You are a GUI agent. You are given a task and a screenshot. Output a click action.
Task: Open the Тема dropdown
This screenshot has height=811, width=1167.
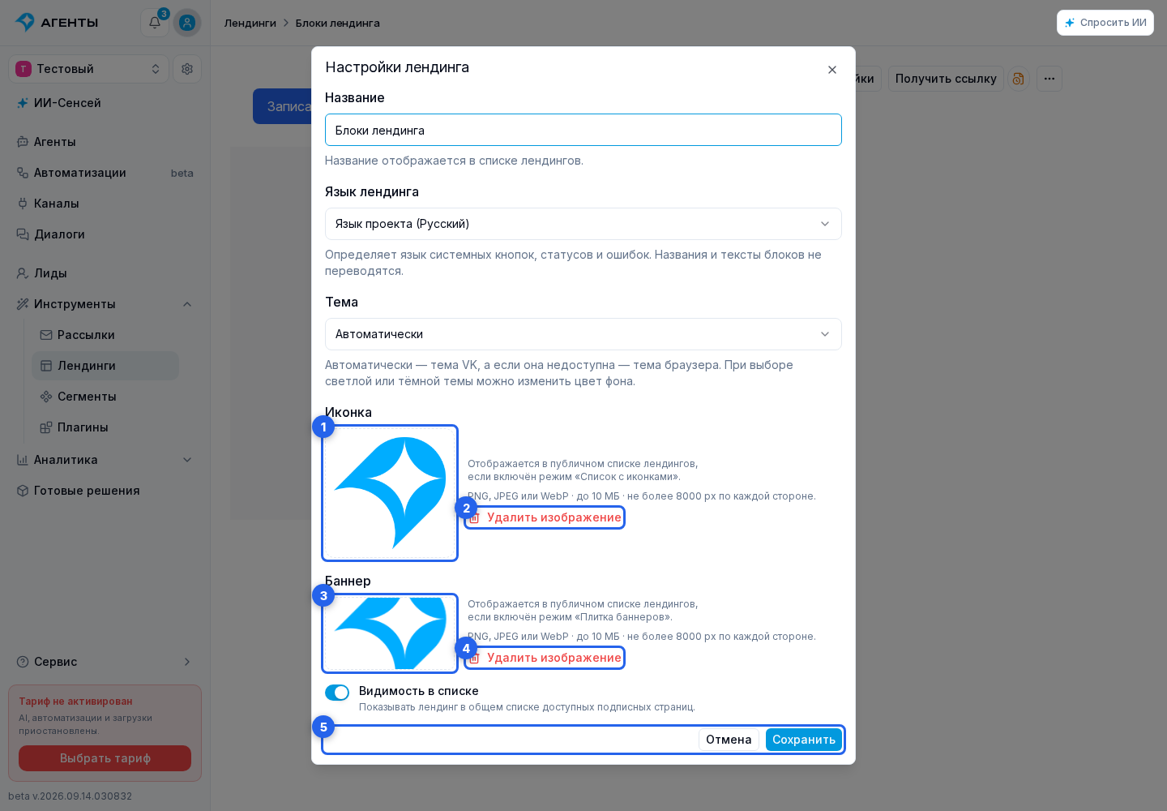tap(583, 334)
